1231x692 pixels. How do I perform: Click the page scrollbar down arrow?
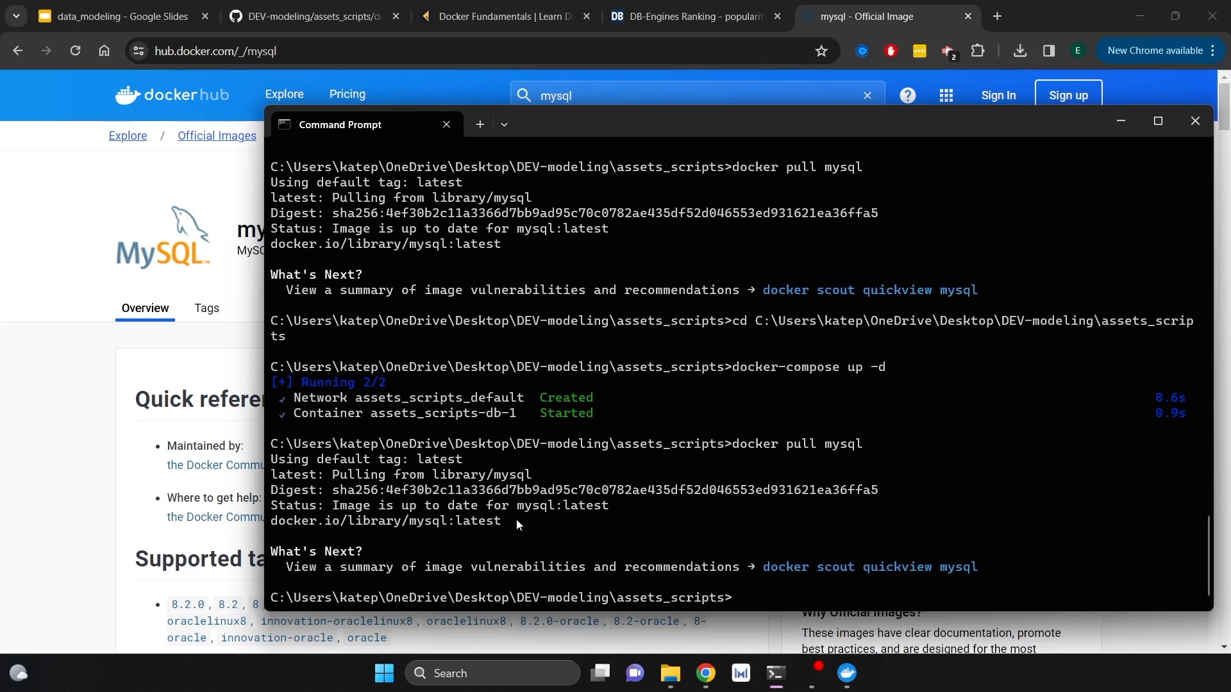(1224, 647)
